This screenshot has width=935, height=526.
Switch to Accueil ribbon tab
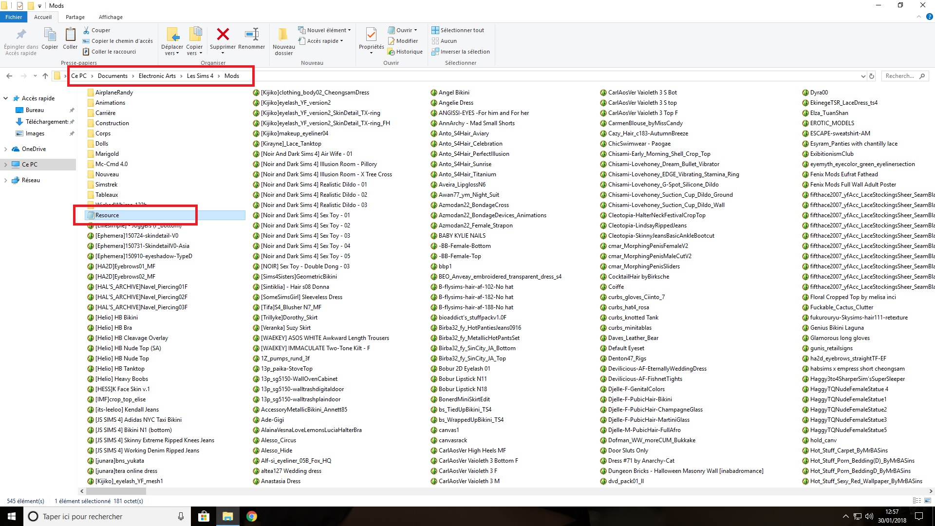click(x=43, y=17)
